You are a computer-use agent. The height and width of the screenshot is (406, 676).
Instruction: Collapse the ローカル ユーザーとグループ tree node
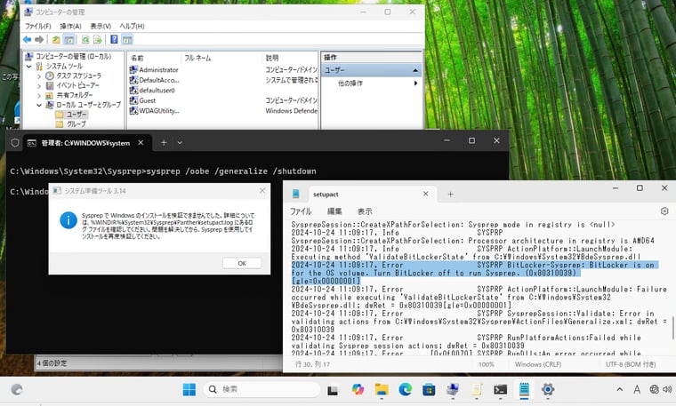(x=39, y=105)
